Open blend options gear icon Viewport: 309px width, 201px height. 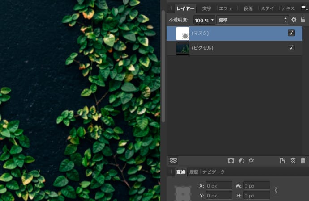pos(294,20)
